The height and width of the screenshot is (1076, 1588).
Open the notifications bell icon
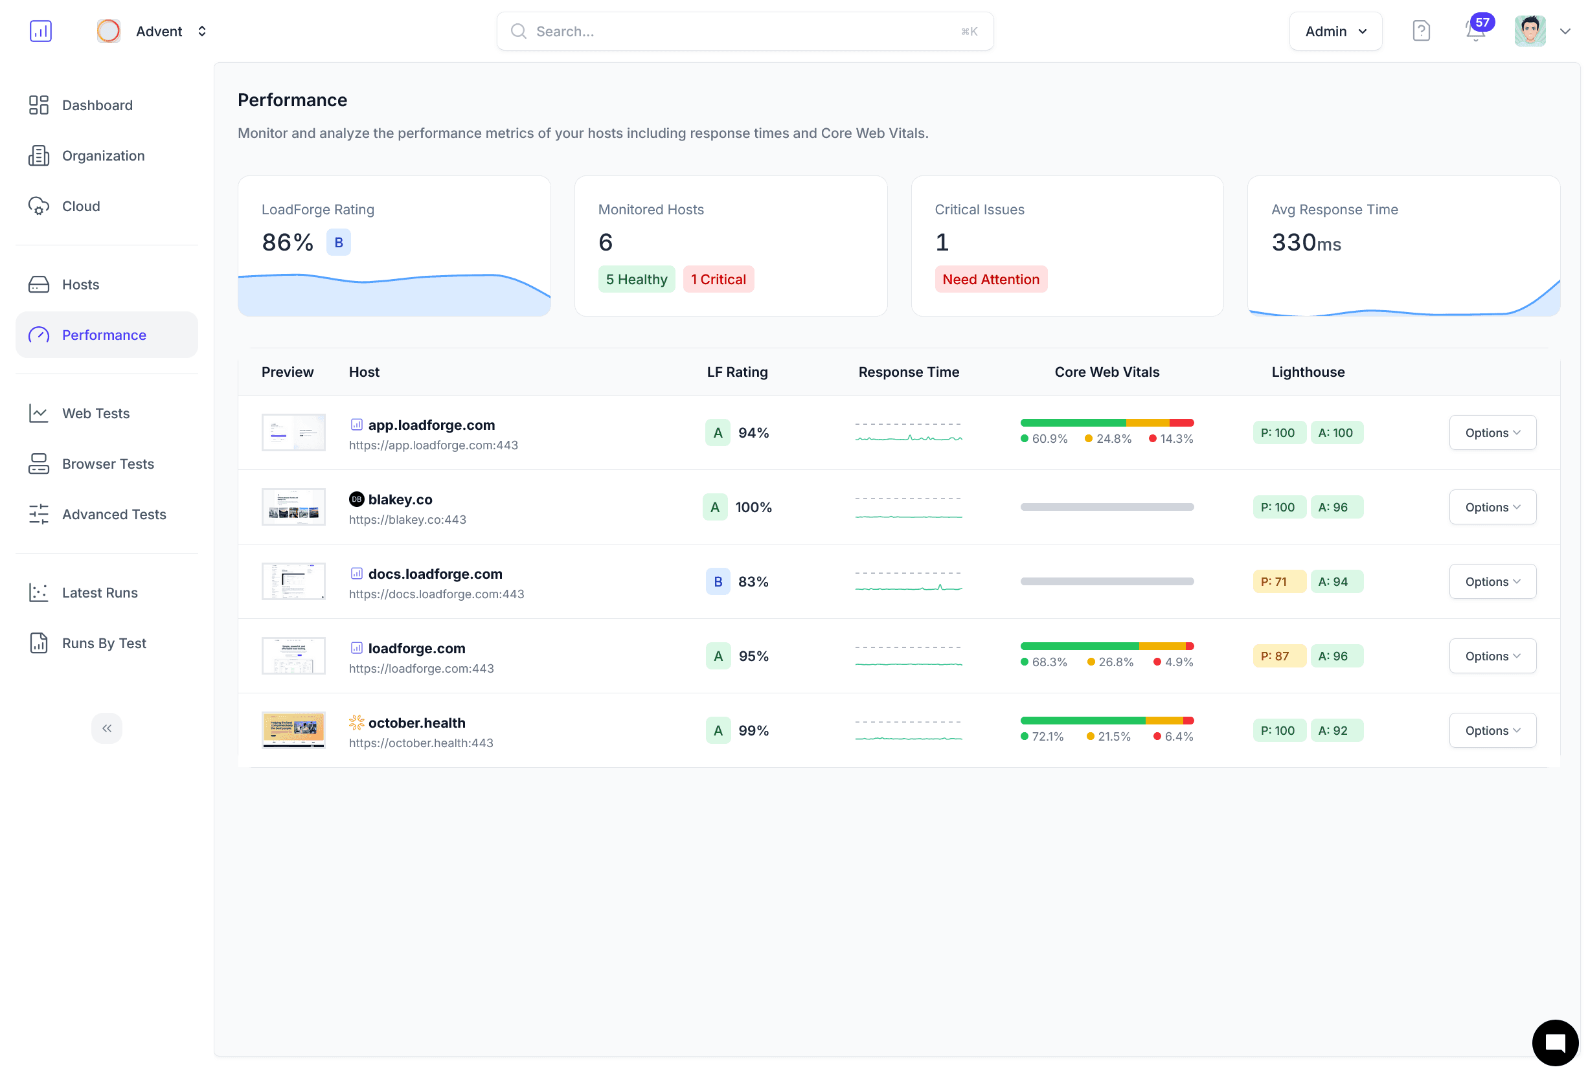tap(1474, 32)
